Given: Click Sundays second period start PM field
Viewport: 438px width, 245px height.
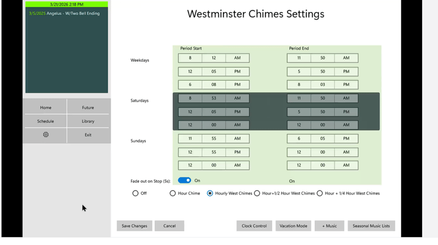Looking at the screenshot, I should tap(237, 152).
